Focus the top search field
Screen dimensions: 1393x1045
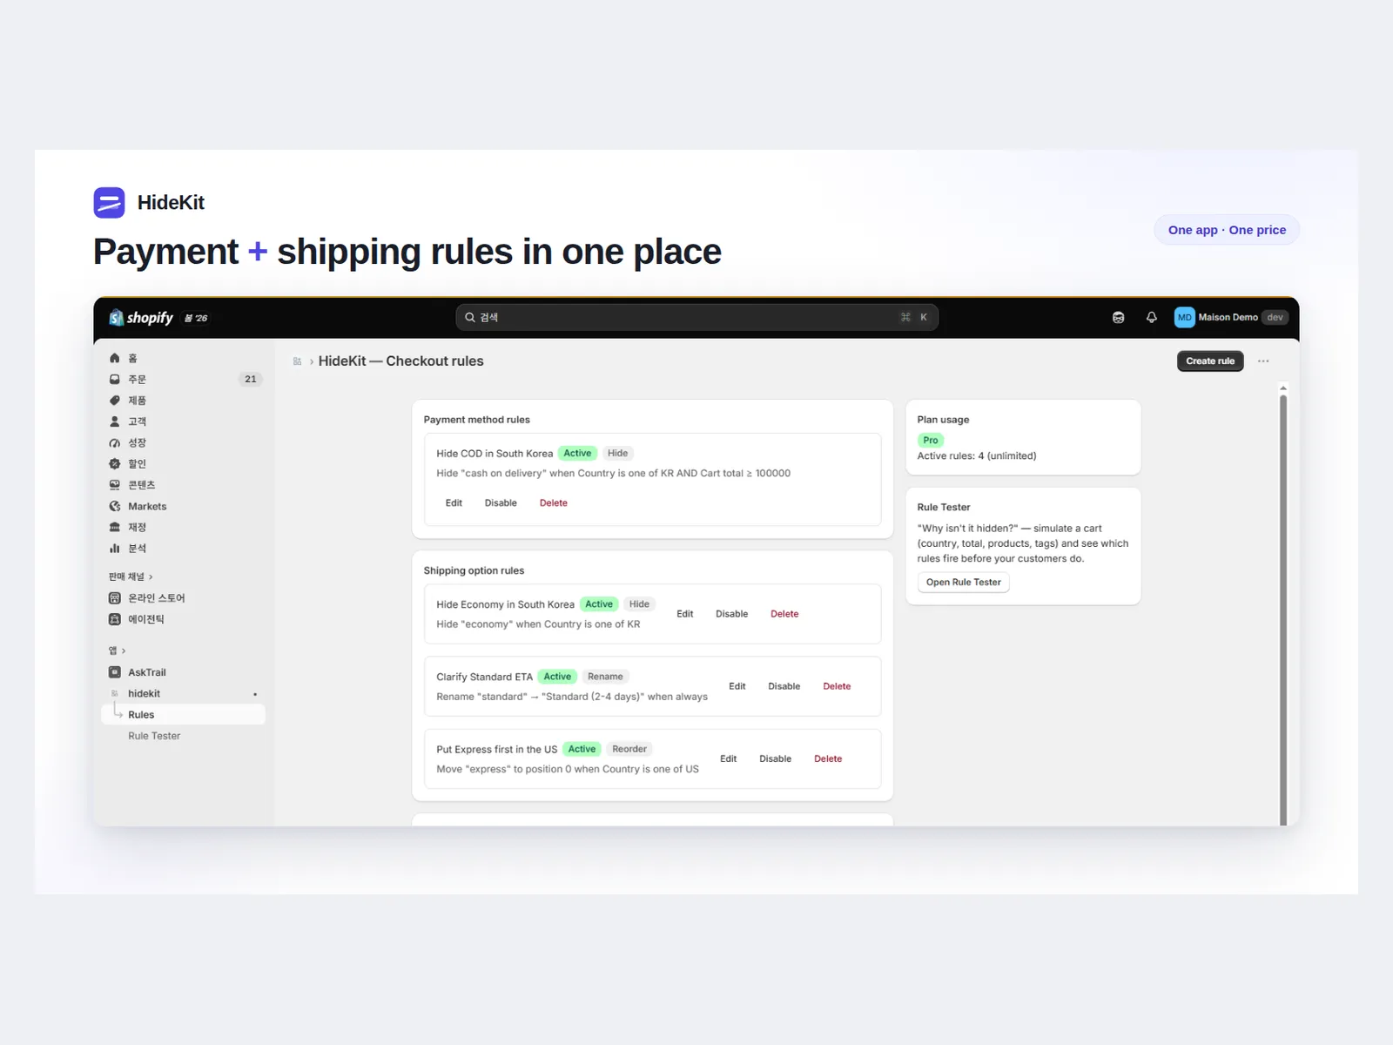(696, 318)
